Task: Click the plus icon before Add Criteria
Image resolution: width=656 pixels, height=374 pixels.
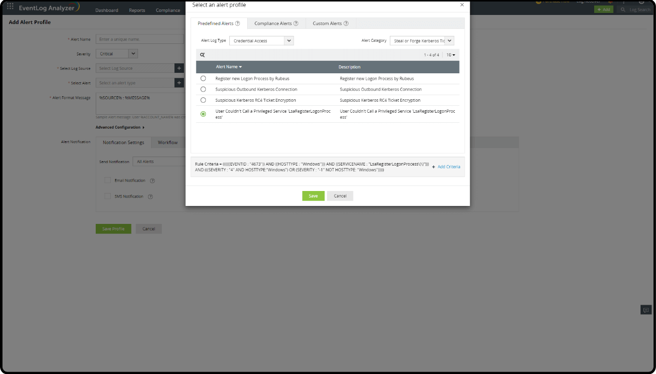Action: pos(434,167)
